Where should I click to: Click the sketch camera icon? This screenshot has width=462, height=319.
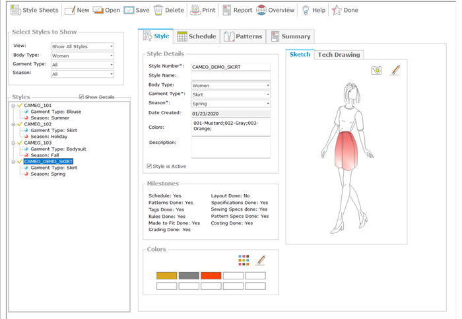[376, 70]
